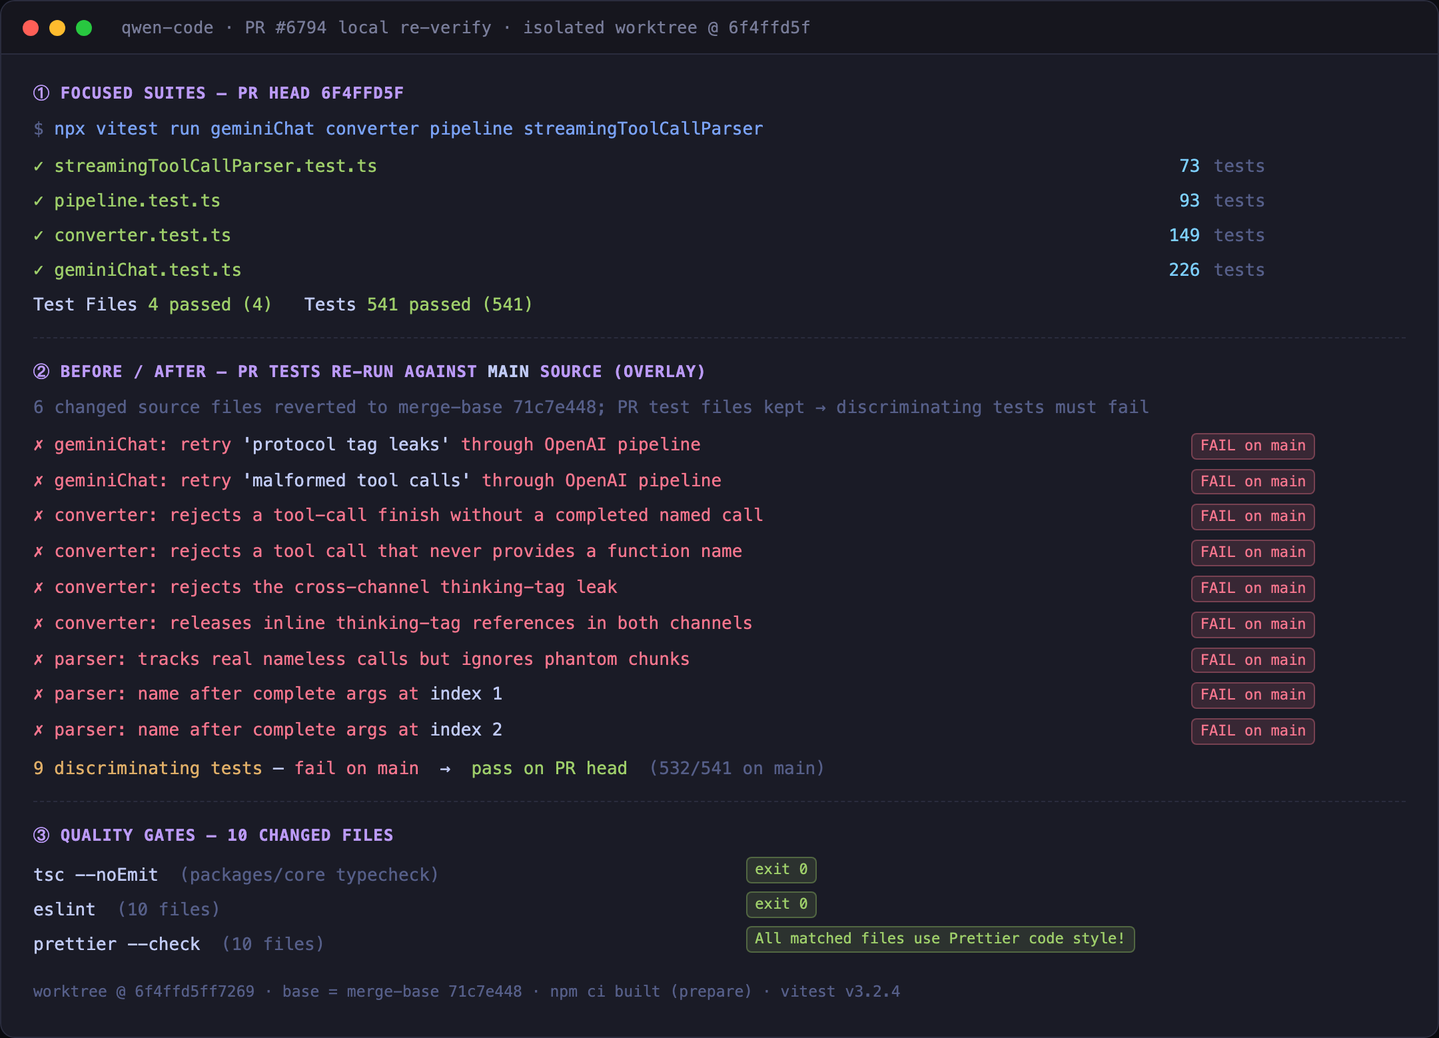Click the ✗ beside 'tracks real nameless calls'
The height and width of the screenshot is (1038, 1439).
click(x=39, y=659)
